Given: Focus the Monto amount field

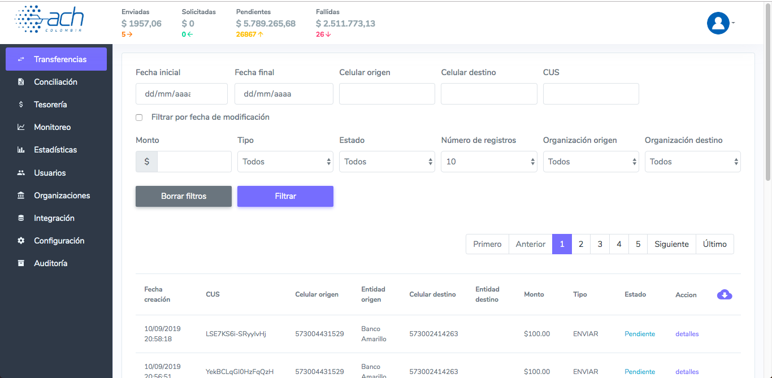Looking at the screenshot, I should coord(194,162).
